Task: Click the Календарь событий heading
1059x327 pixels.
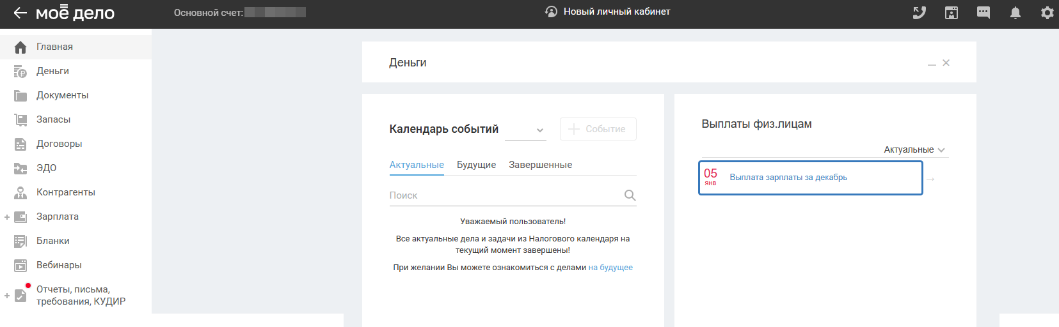Action: click(444, 129)
